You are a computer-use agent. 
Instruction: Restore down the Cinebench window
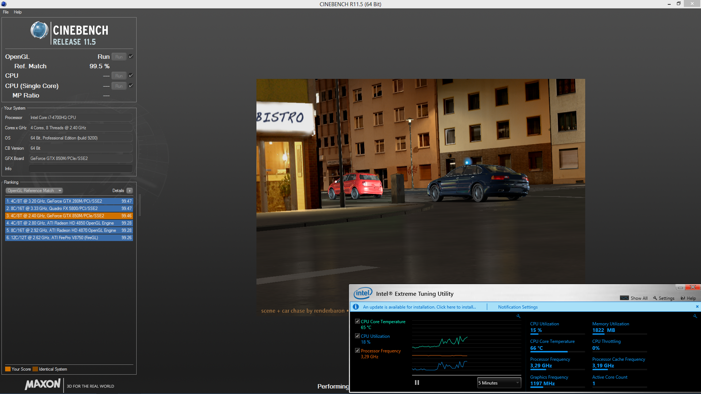point(679,4)
